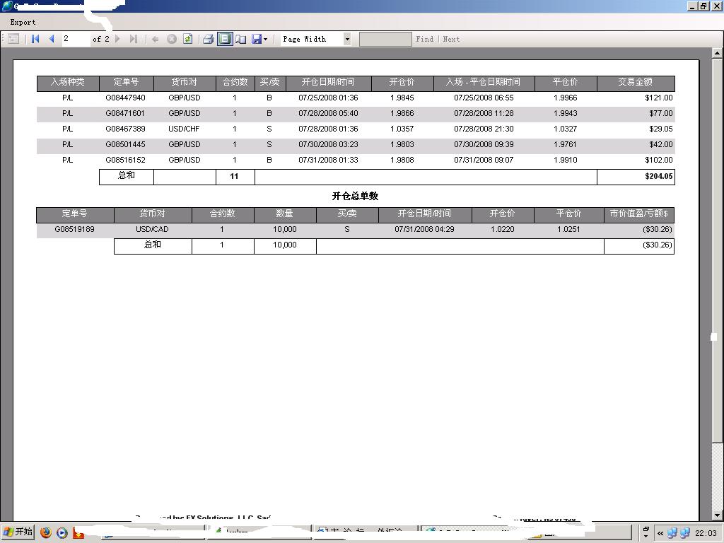Click the second network tray icon

(x=684, y=533)
